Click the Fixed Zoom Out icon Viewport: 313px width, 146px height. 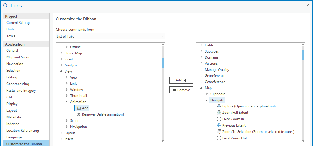(219, 138)
